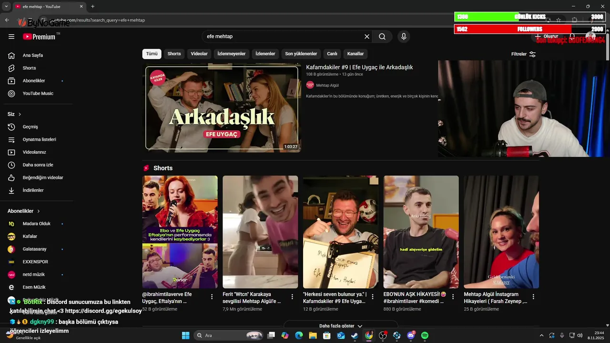Open Madara Olduk subscription channel
The height and width of the screenshot is (343, 610).
click(36, 224)
